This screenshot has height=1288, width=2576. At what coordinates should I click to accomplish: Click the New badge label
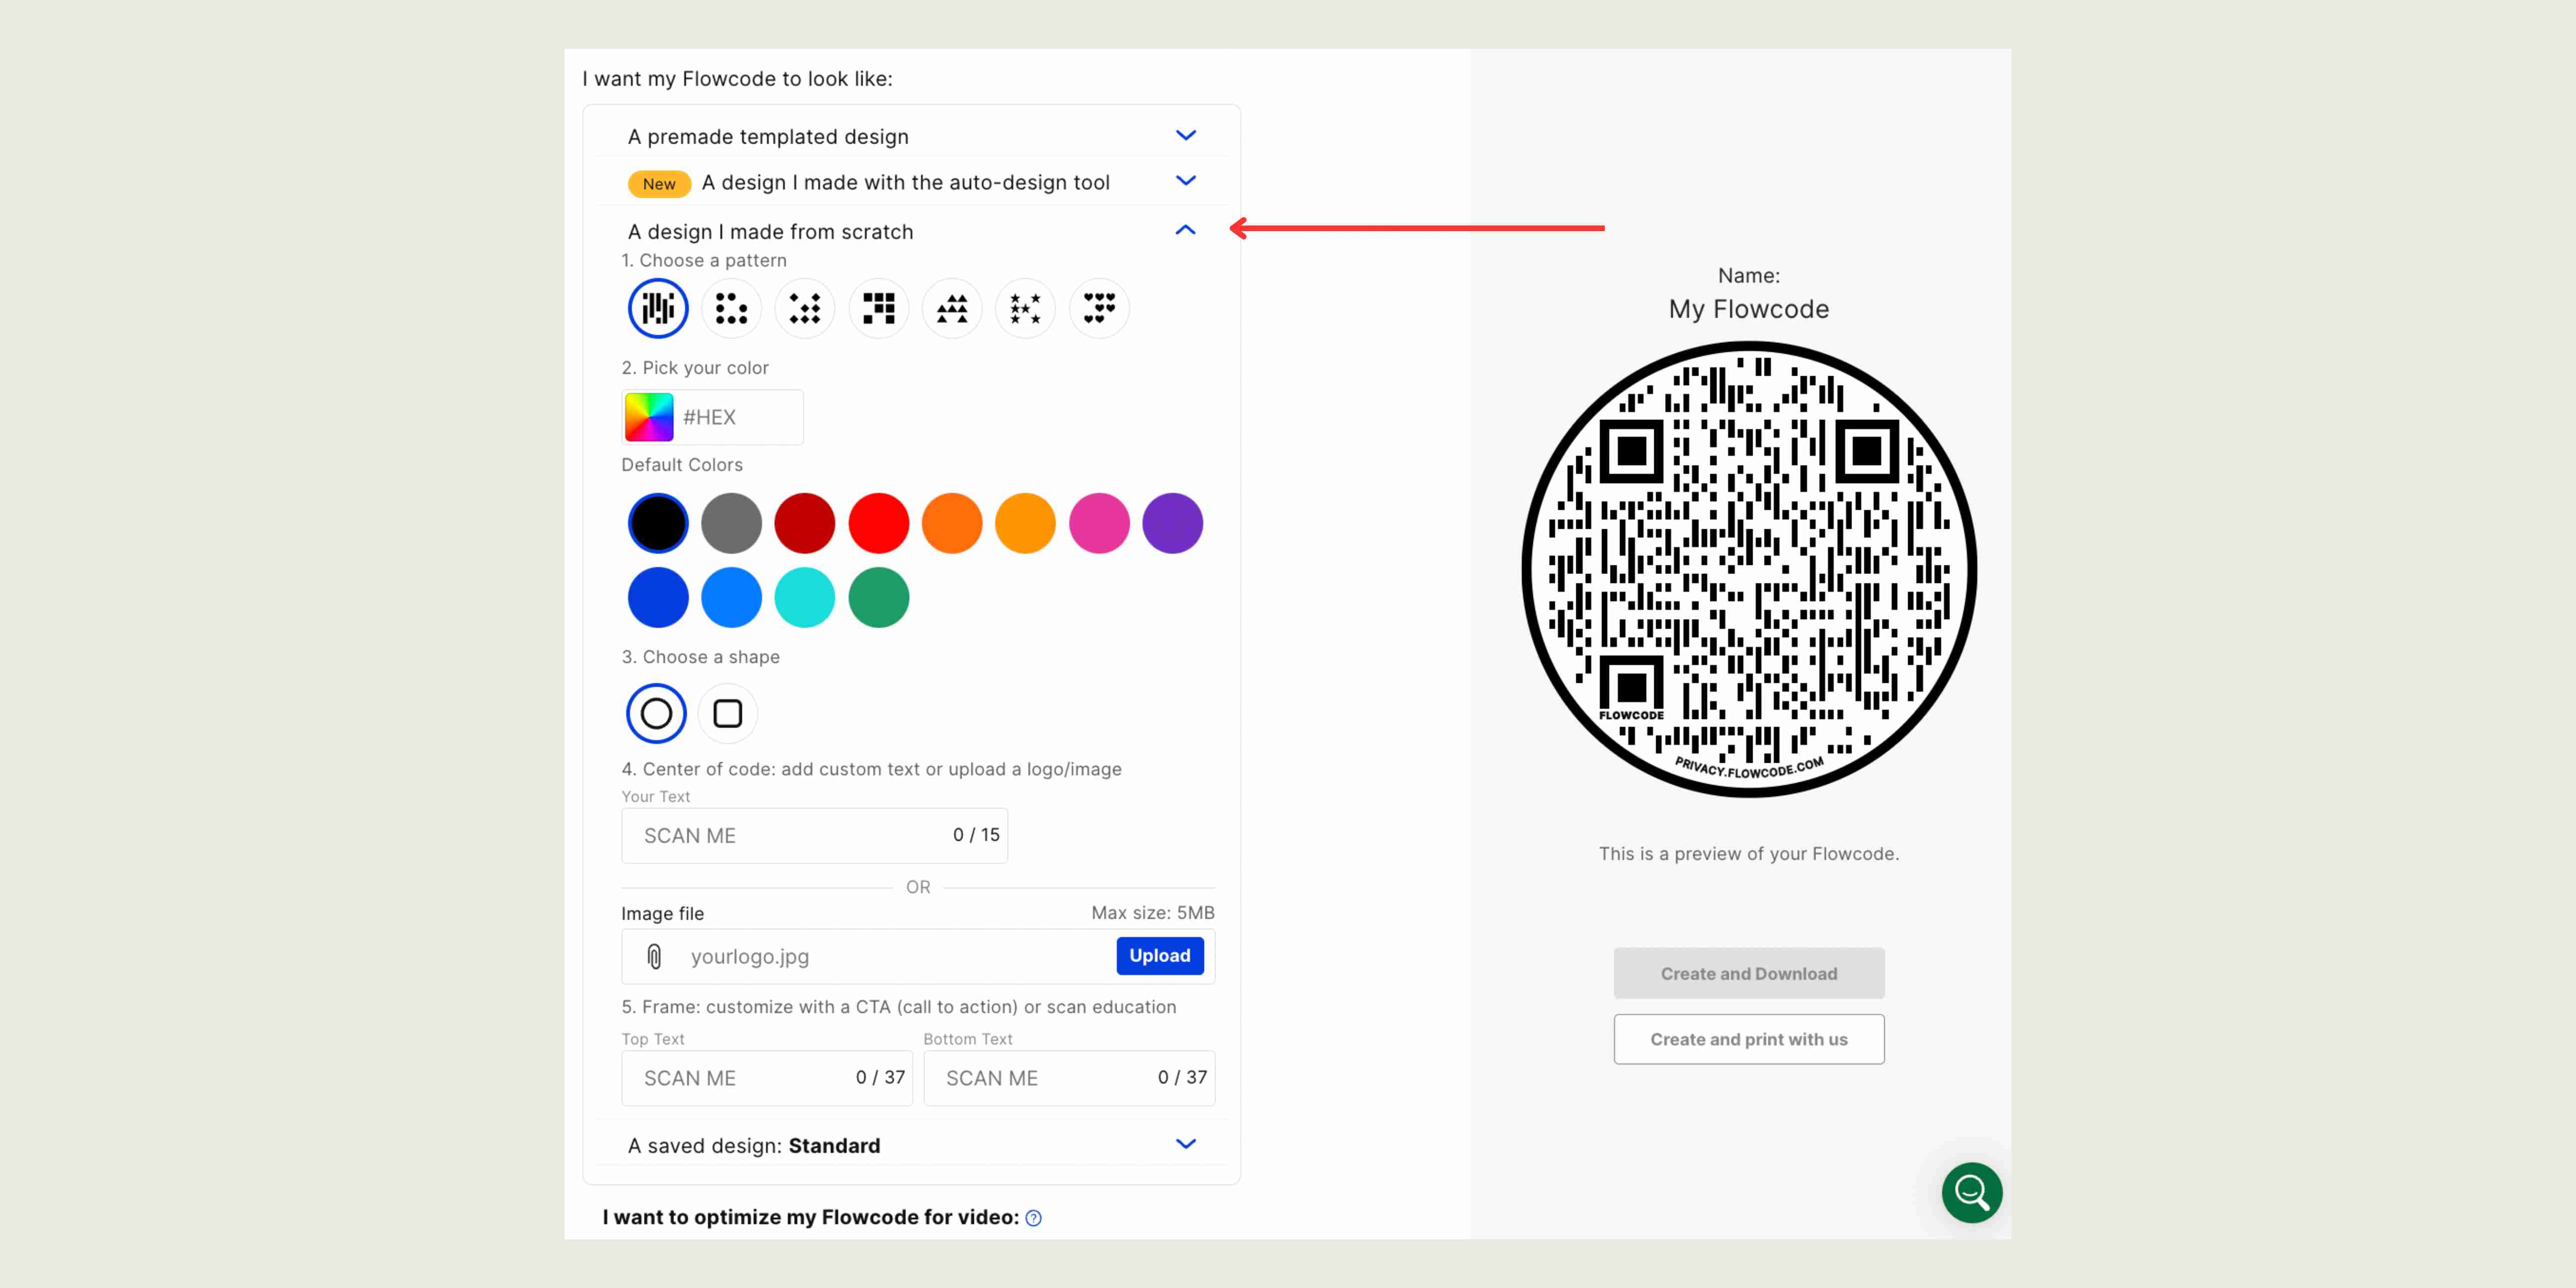tap(659, 184)
